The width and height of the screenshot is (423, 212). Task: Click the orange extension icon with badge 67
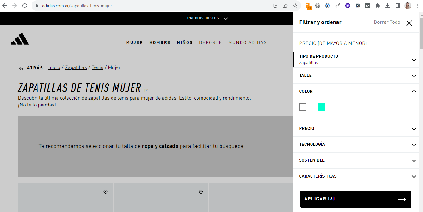[x=308, y=6]
